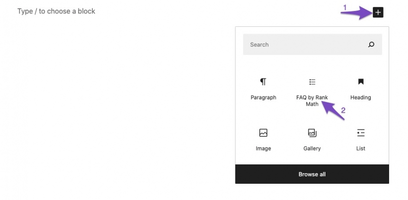Select the Paragraph pilcrow icon

pyautogui.click(x=263, y=82)
